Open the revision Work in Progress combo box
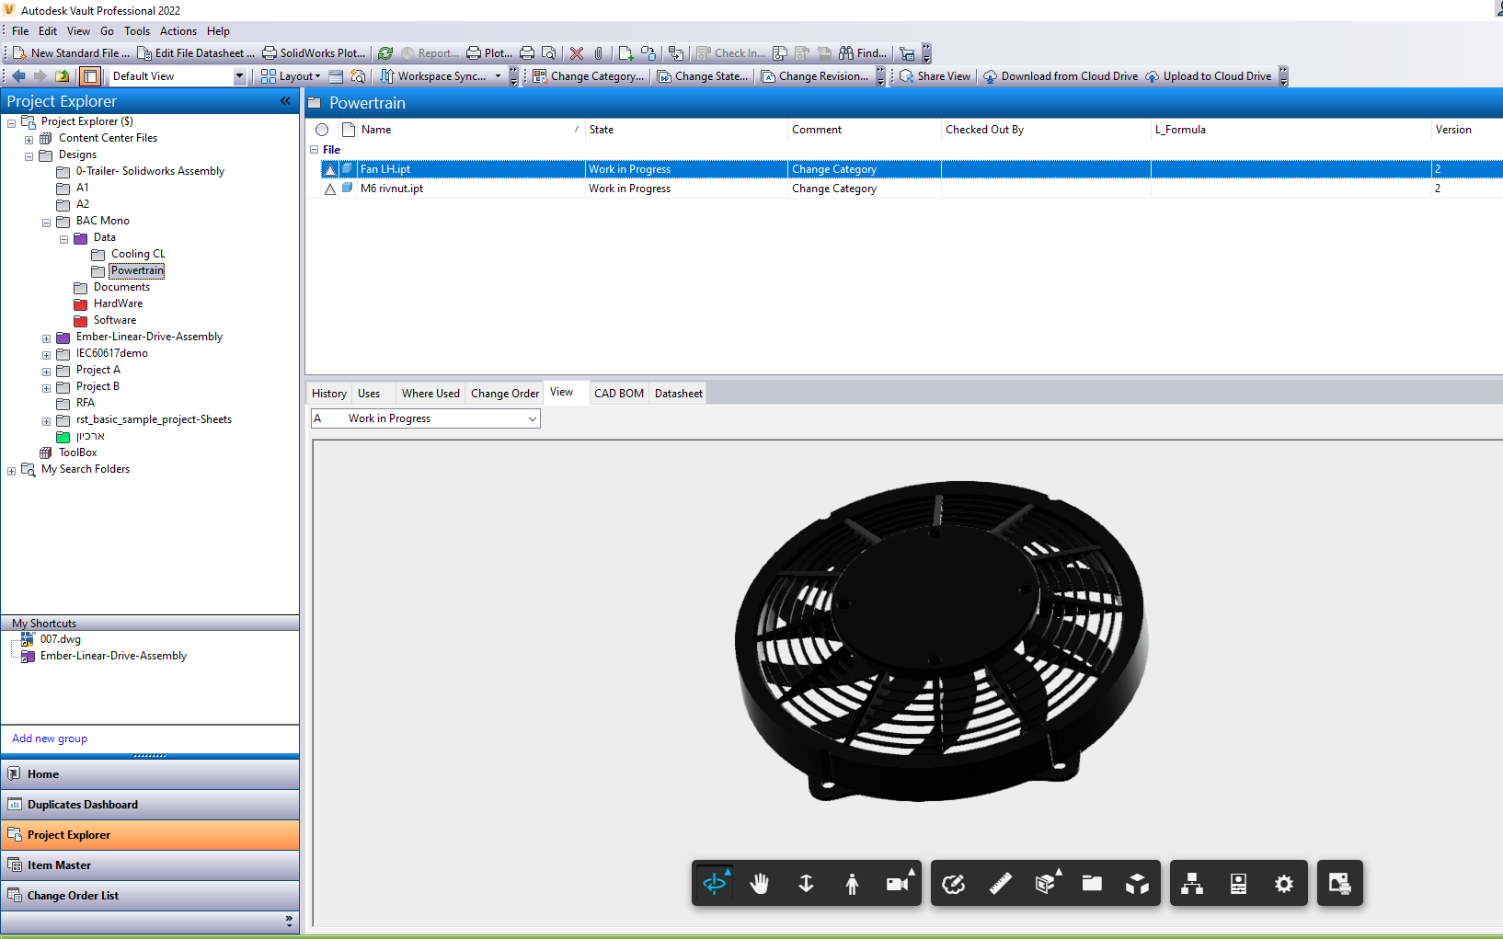This screenshot has height=939, width=1503. [426, 418]
